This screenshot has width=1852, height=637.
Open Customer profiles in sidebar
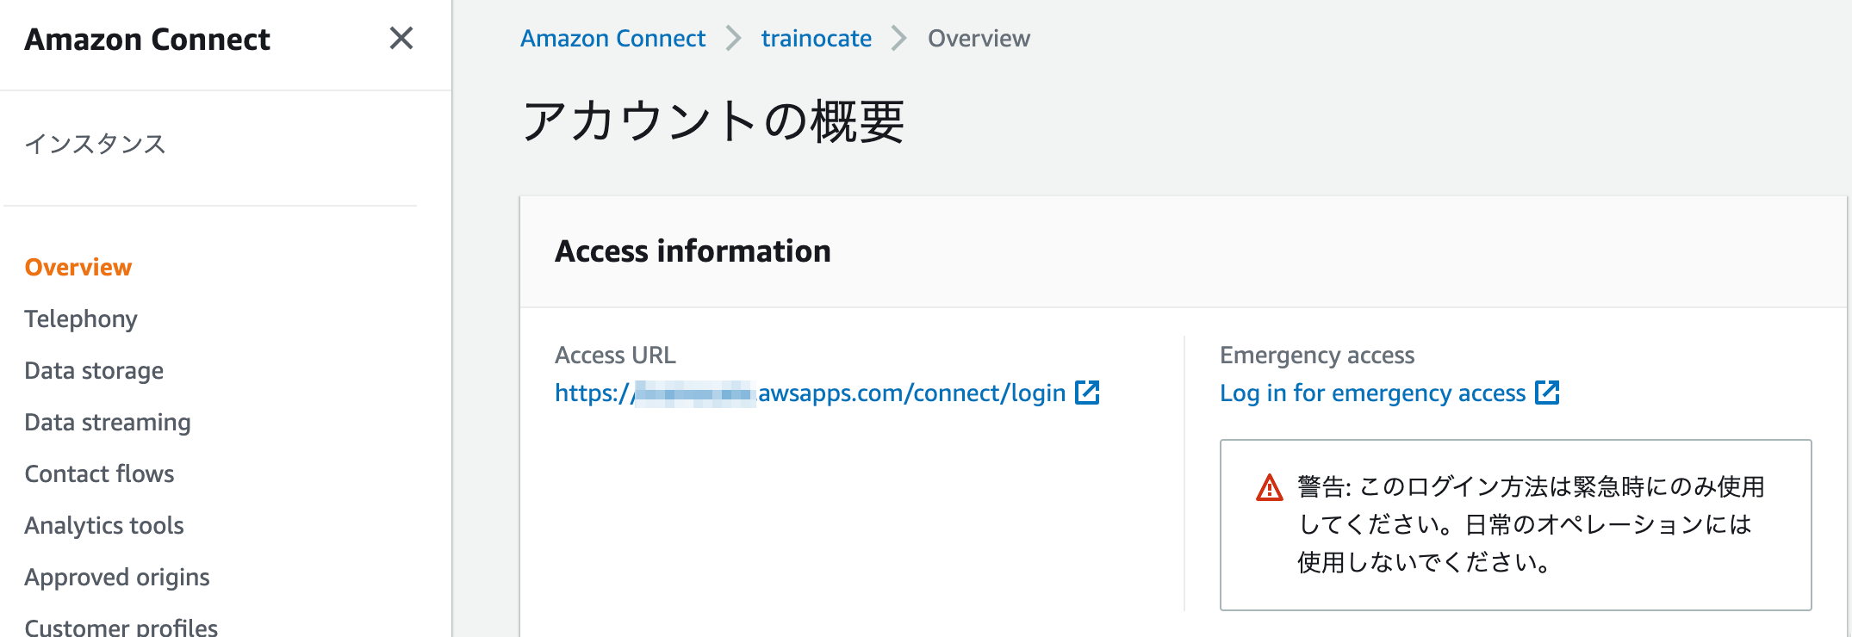click(121, 627)
